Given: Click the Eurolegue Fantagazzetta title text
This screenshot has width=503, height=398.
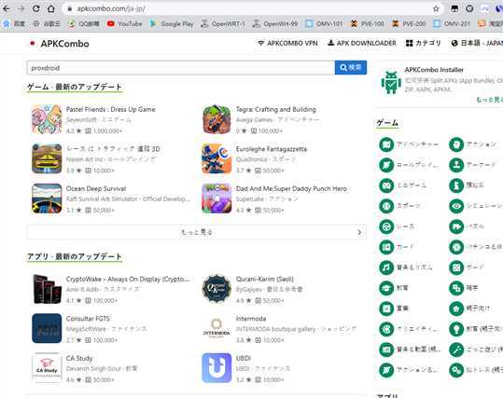Looking at the screenshot, I should click(x=272, y=149).
